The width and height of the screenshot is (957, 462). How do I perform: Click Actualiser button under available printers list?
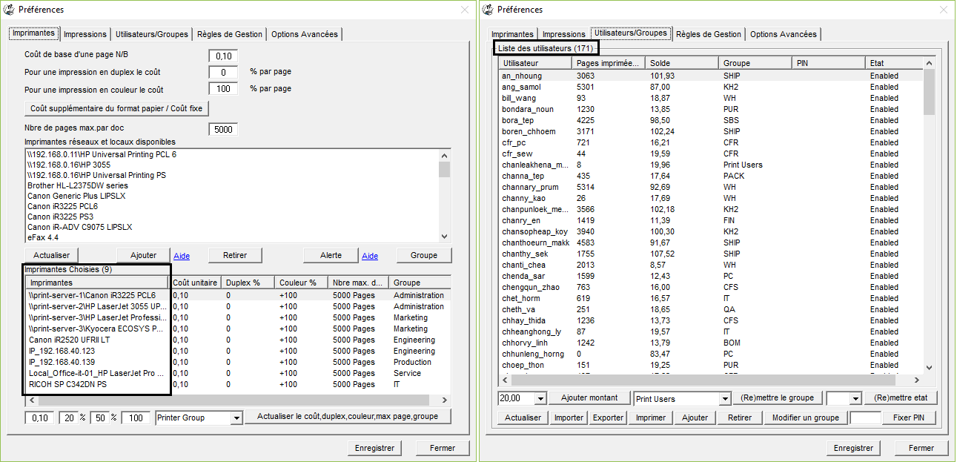click(51, 255)
